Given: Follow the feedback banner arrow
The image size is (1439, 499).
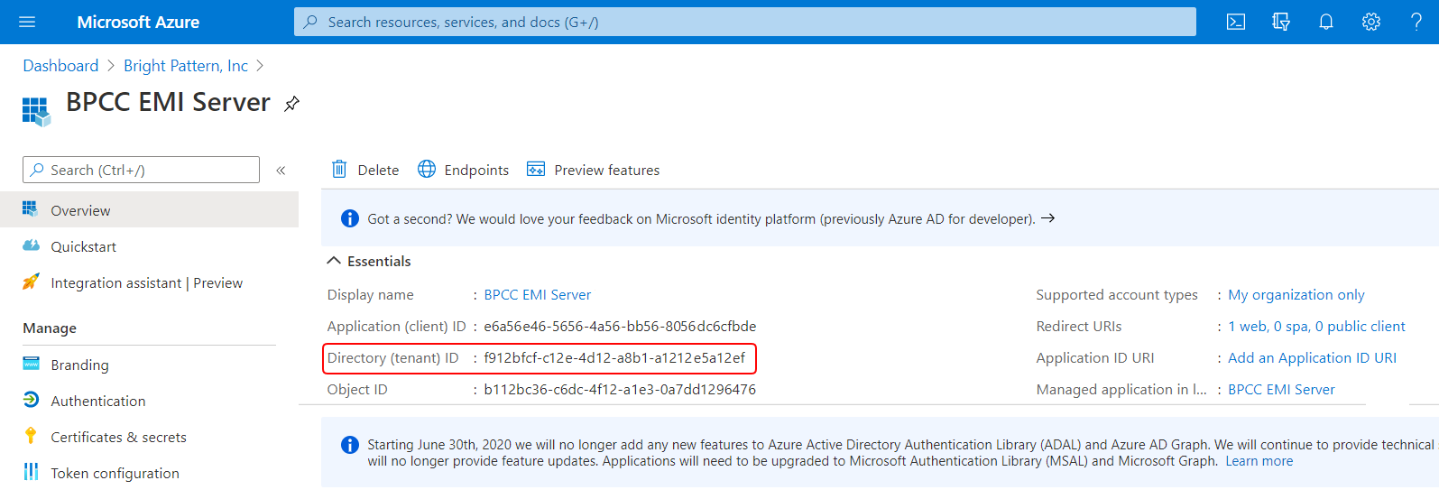Looking at the screenshot, I should [x=1048, y=218].
